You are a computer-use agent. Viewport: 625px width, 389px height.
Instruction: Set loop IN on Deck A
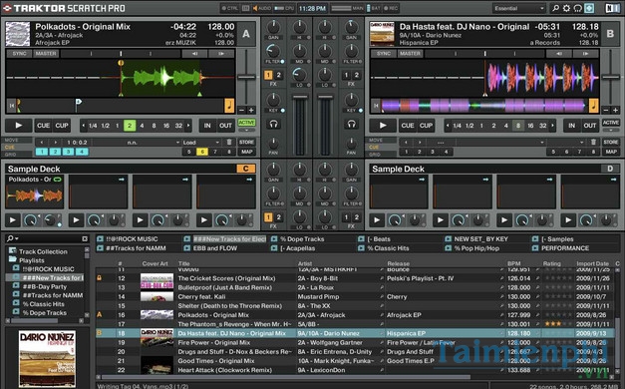pyautogui.click(x=207, y=126)
